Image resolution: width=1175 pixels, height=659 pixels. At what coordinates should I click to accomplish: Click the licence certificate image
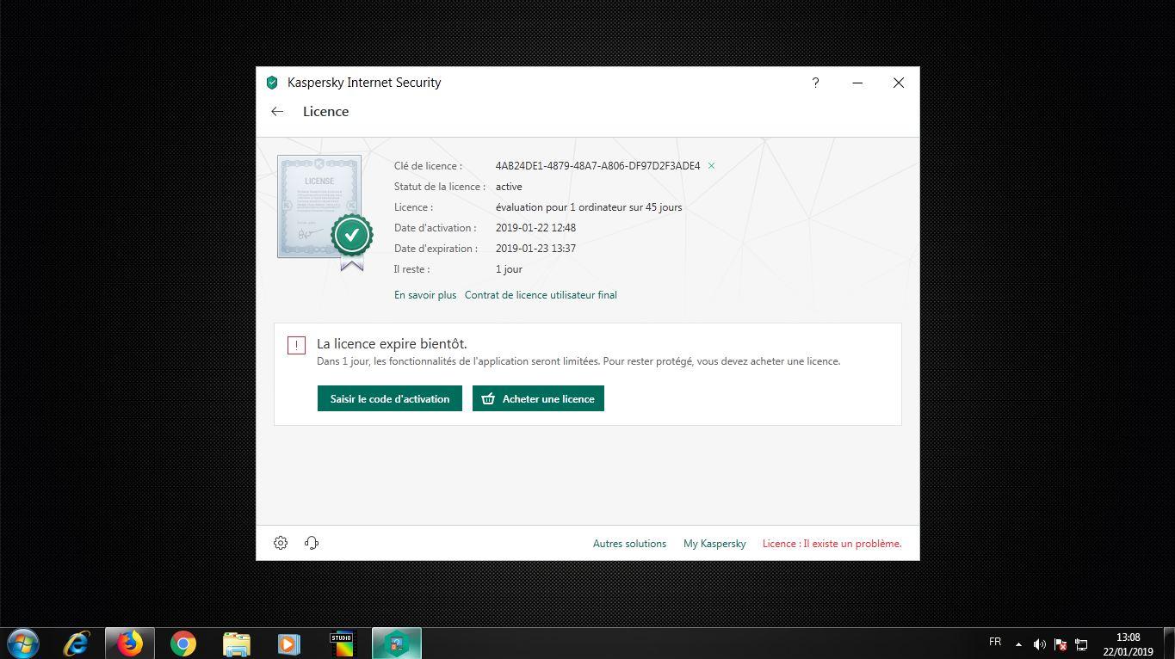tap(325, 212)
